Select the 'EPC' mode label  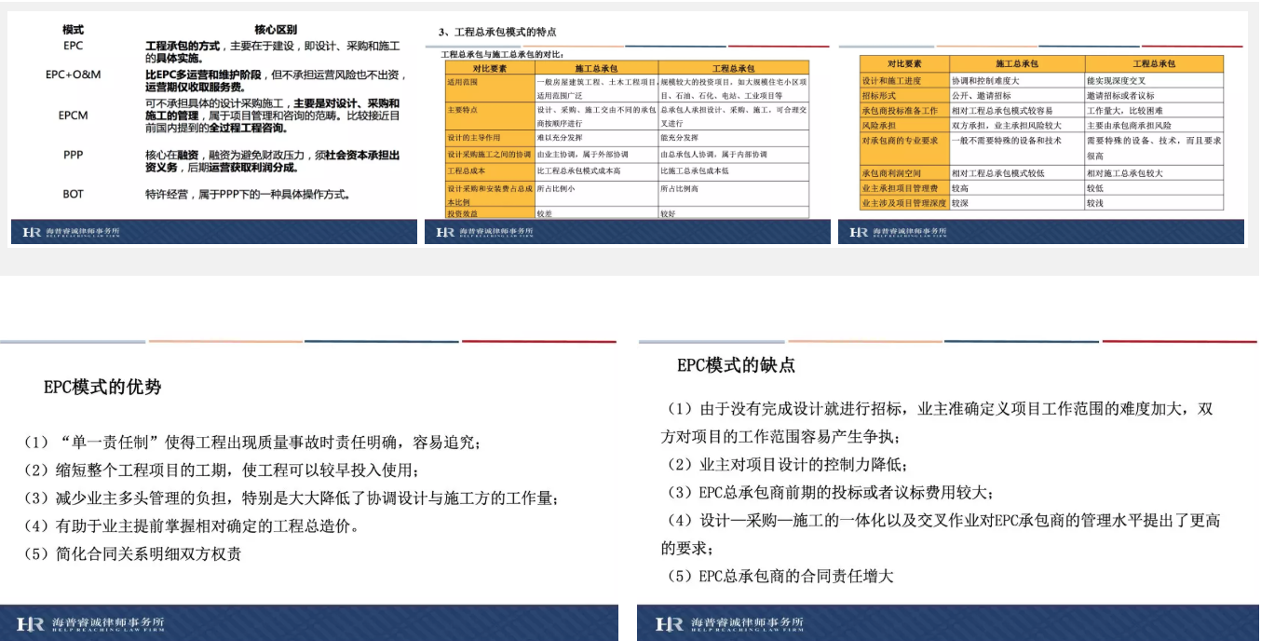click(x=74, y=45)
